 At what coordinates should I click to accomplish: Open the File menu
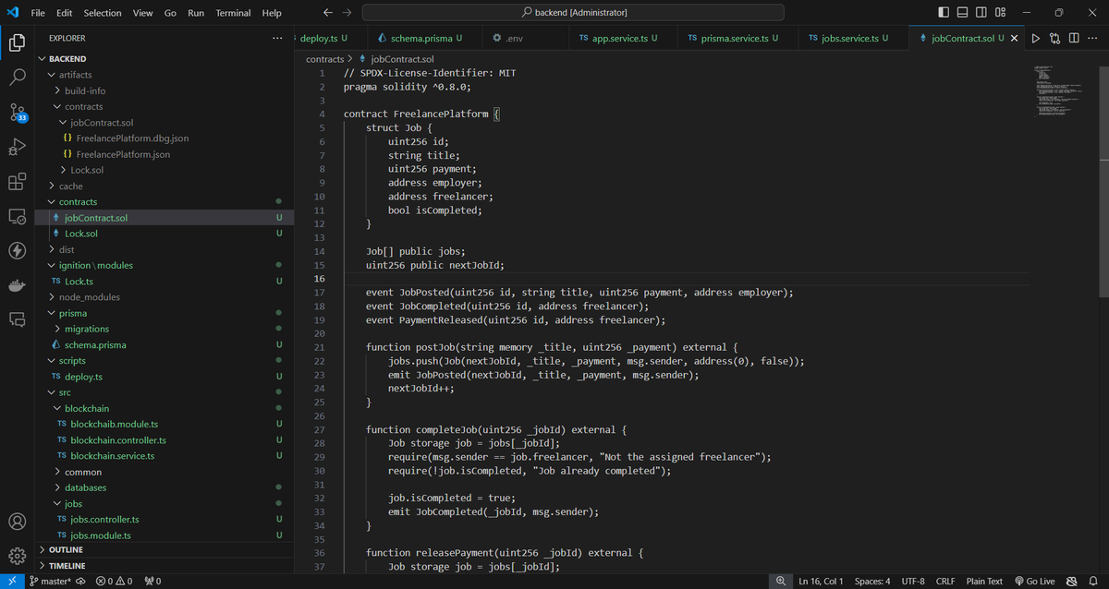[x=38, y=13]
